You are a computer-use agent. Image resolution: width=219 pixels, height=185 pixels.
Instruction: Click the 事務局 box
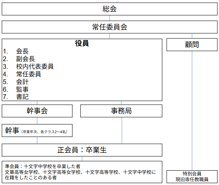(121, 111)
